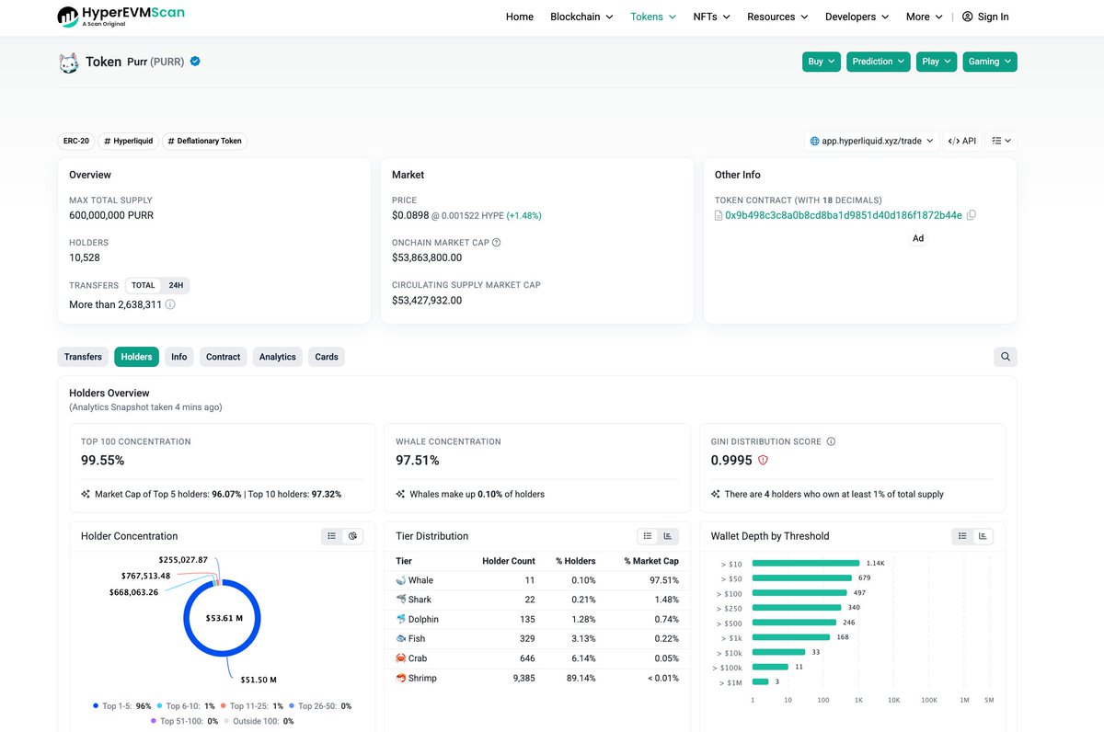Expand the Developers nav dropdown
1104x732 pixels.
click(857, 17)
